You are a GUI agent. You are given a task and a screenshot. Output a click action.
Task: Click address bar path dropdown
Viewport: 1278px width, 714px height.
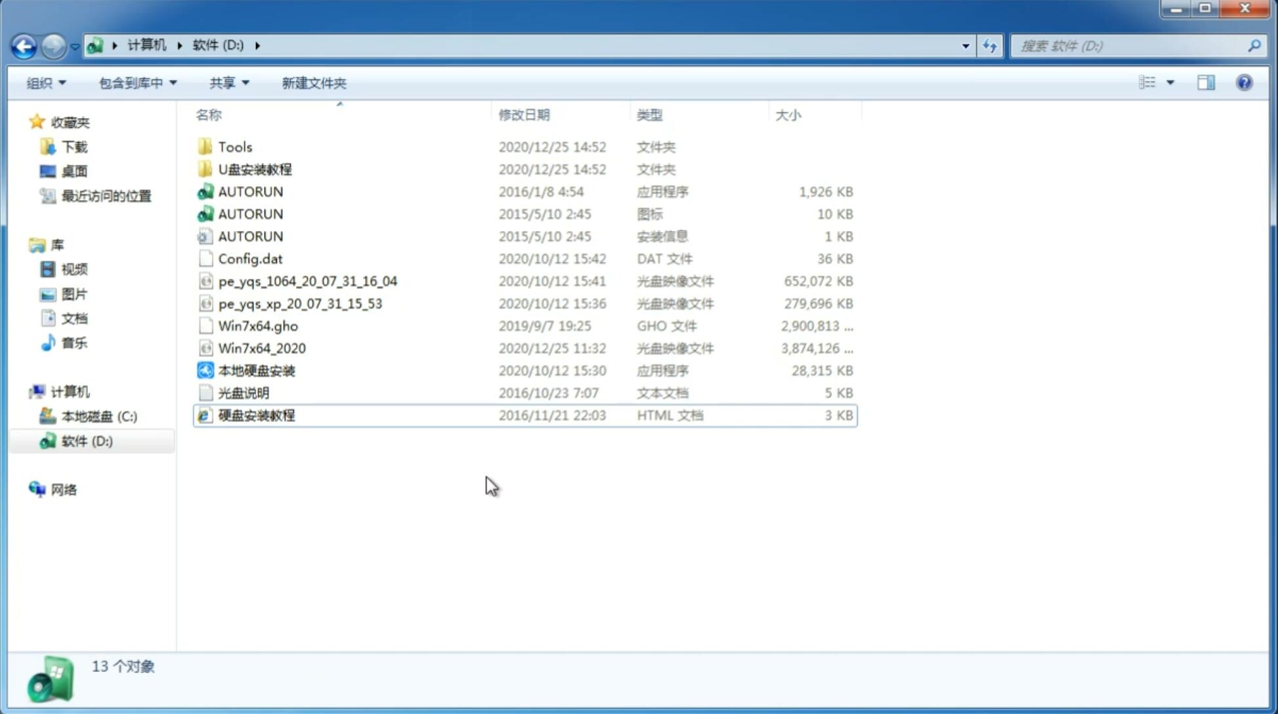(965, 45)
